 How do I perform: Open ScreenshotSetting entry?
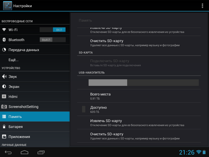coord(35,107)
